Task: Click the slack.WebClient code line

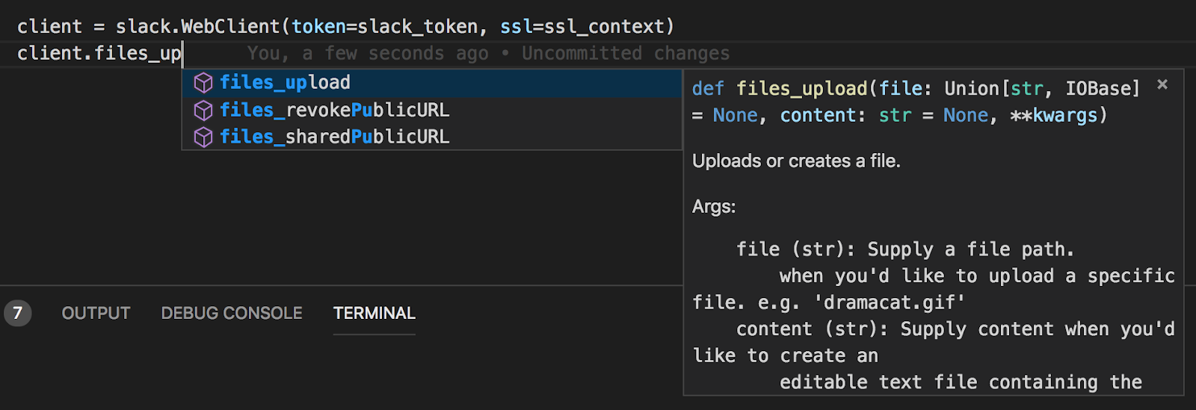Action: point(345,27)
